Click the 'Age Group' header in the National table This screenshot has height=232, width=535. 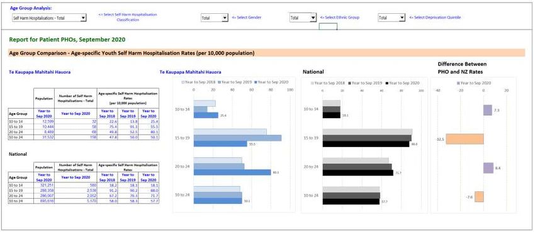tap(21, 177)
